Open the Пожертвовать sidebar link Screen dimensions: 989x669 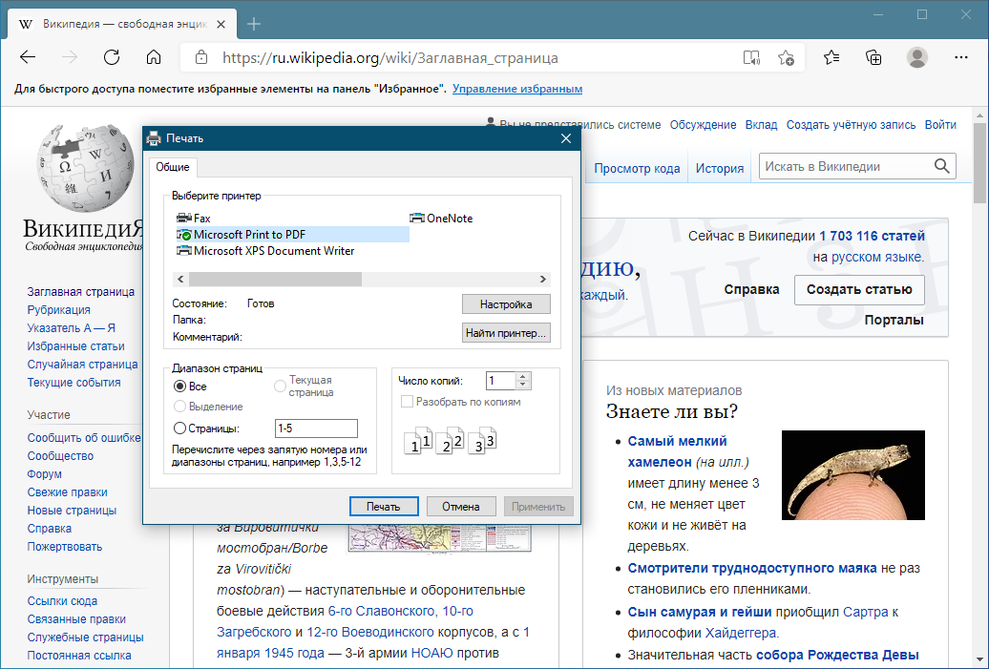tap(65, 547)
